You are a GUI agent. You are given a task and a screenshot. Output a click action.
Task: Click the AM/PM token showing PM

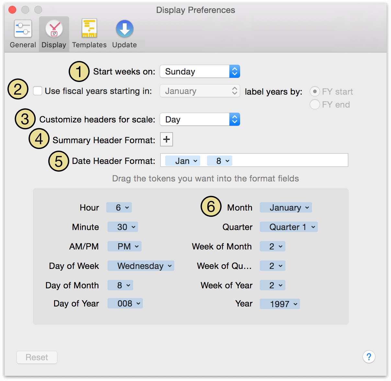(124, 246)
